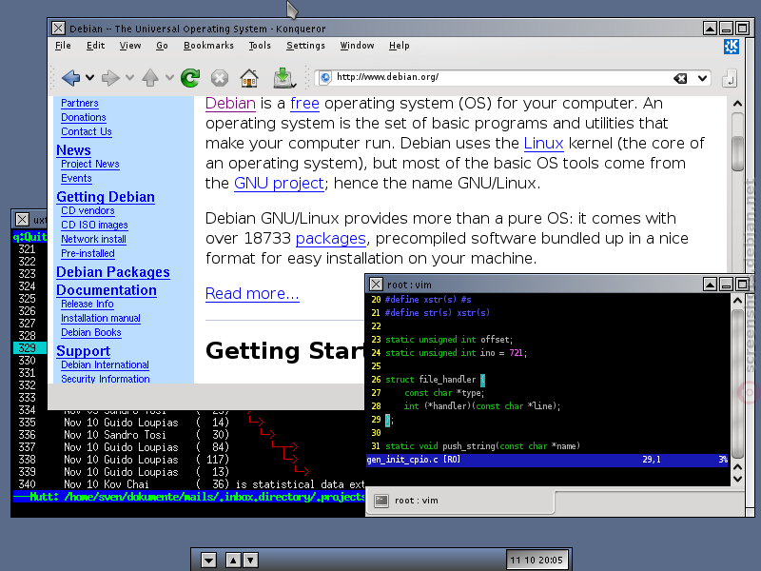This screenshot has width=761, height=571.
Task: Open the panel's down-arrow menu button
Action: click(x=208, y=561)
